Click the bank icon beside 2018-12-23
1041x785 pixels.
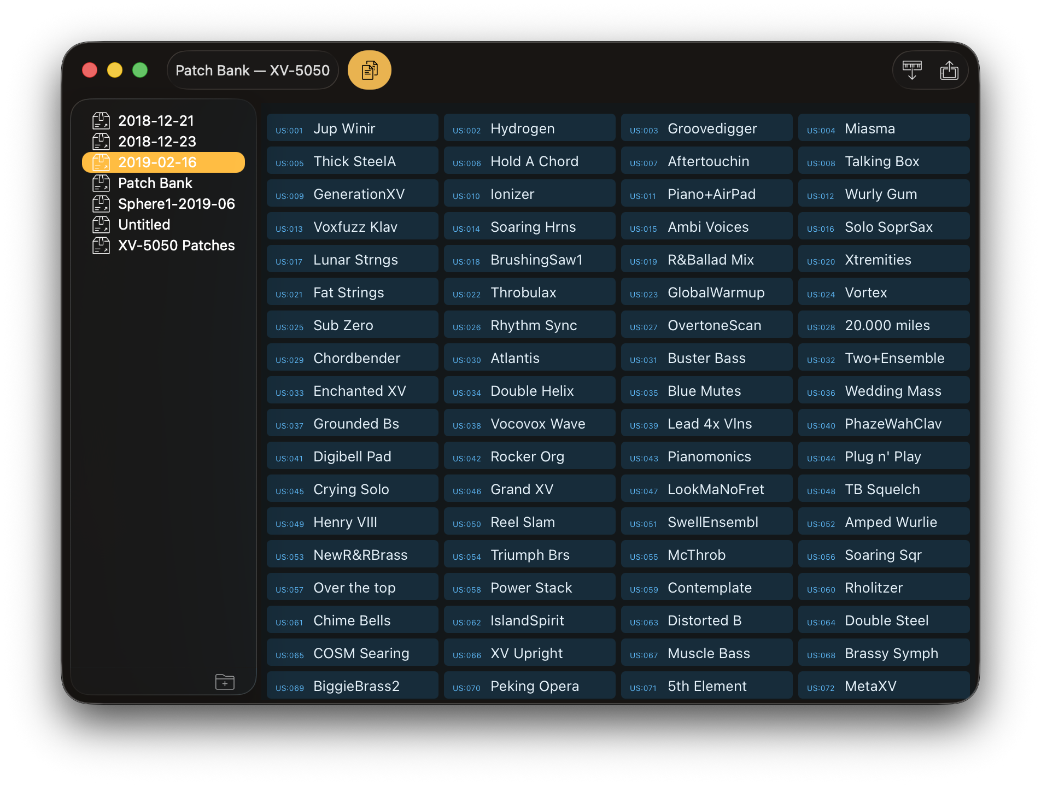coord(101,142)
